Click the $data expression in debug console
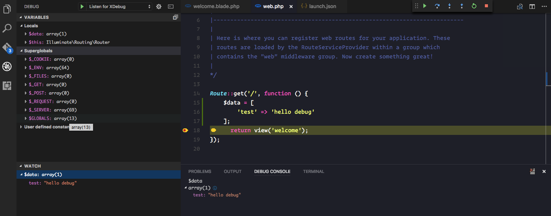The image size is (551, 216). pos(195,181)
